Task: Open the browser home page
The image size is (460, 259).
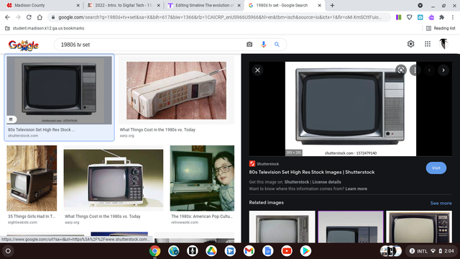Action: pos(40,17)
